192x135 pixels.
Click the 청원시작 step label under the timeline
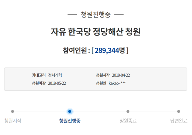tap(13, 121)
